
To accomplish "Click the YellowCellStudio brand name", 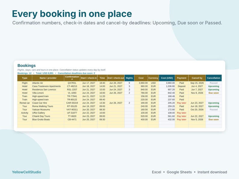I will (26, 172).
